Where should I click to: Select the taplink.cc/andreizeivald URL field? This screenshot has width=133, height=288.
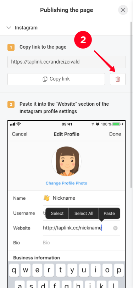(67, 62)
